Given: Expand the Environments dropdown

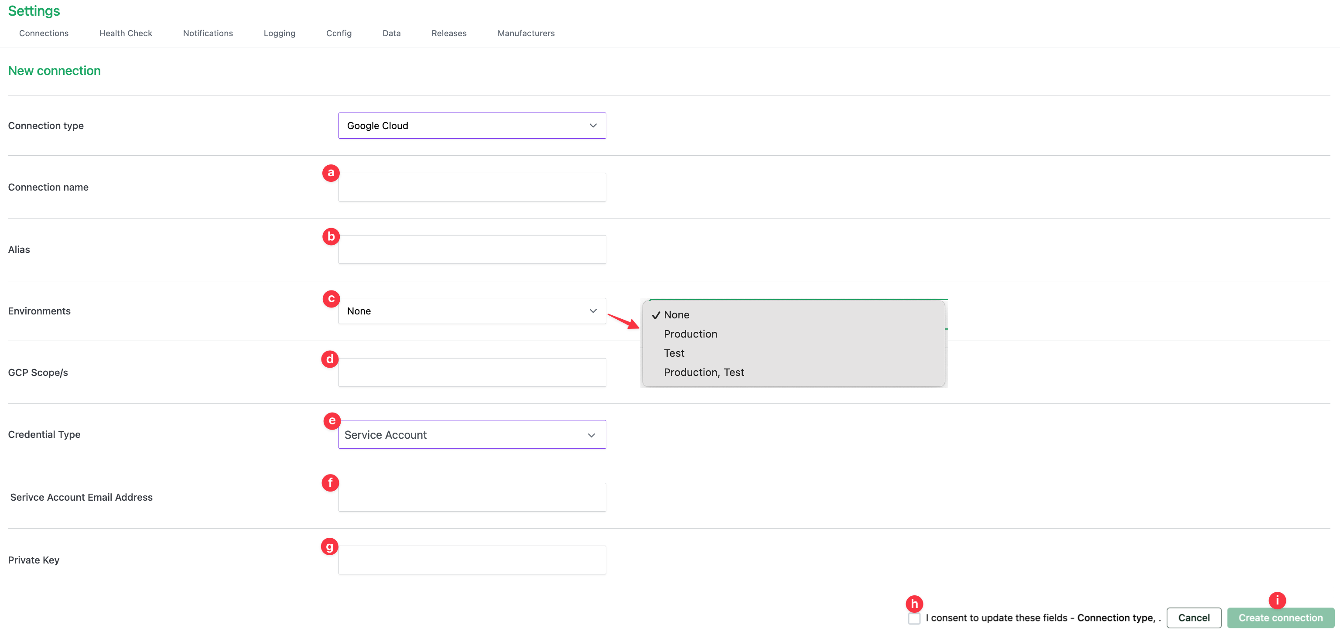Looking at the screenshot, I should pos(472,311).
